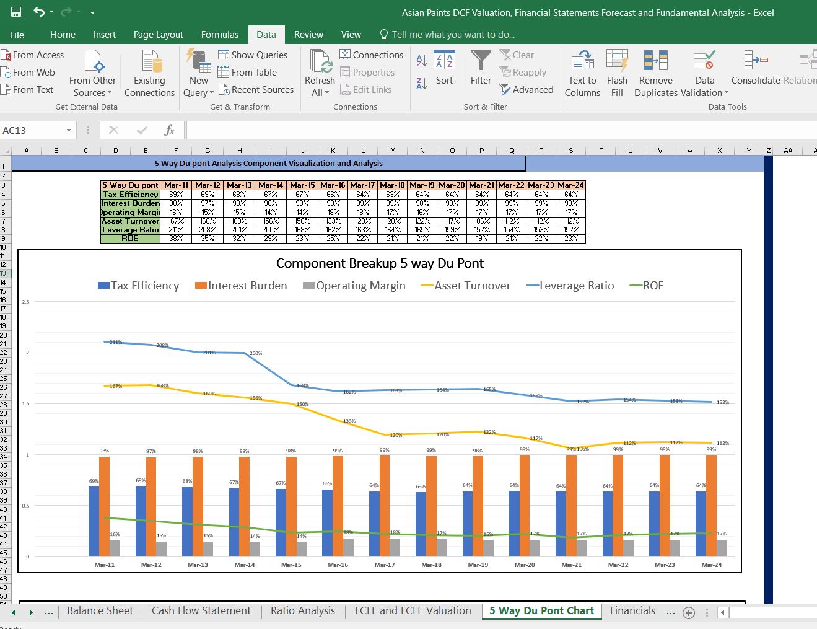Click the New Sheet plus button

[688, 612]
